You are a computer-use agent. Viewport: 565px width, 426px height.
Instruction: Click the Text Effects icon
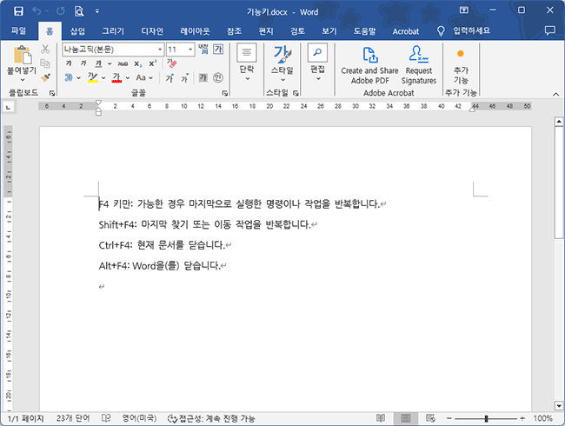point(69,77)
